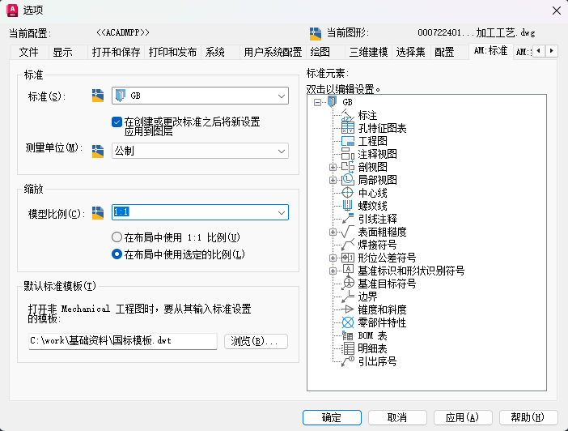This screenshot has width=568, height=431.
Task: Click the default template path field
Action: pos(123,341)
